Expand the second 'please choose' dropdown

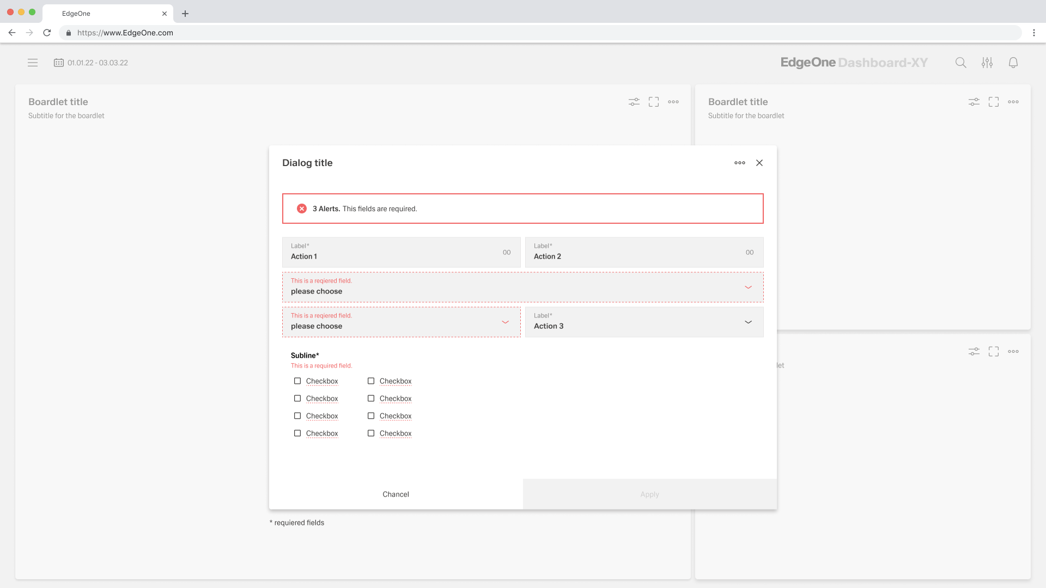[505, 322]
